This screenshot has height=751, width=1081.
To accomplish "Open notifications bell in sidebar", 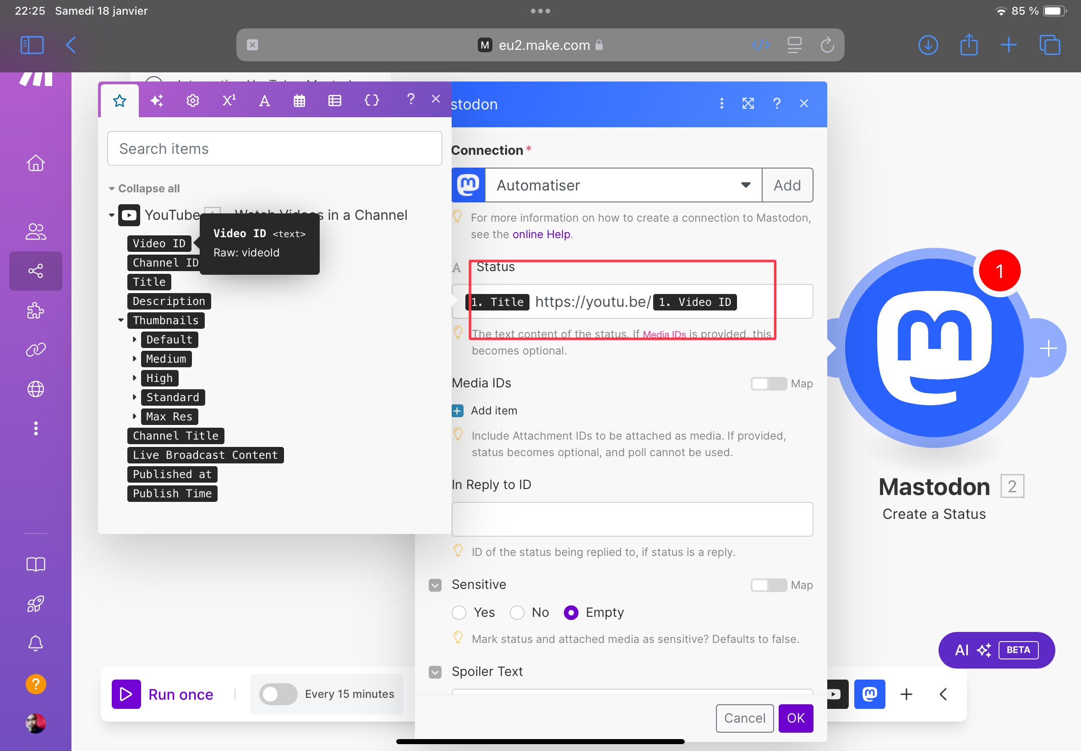I will pyautogui.click(x=36, y=643).
